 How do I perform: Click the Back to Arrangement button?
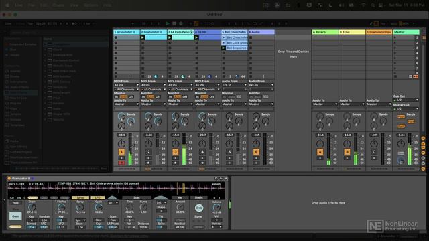[x=416, y=76]
